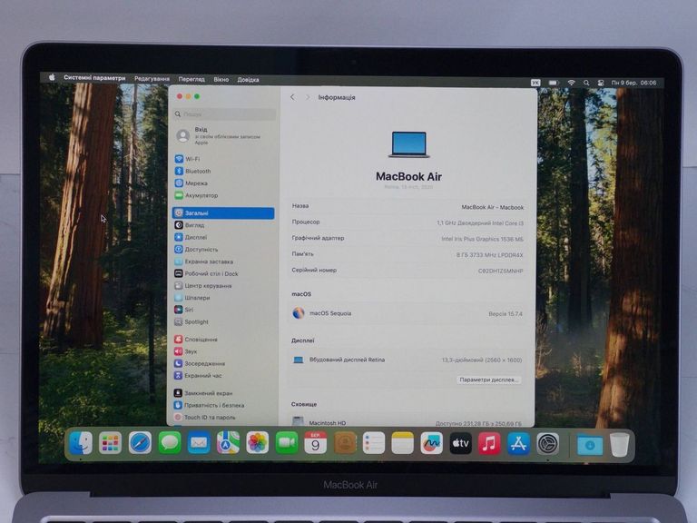Open Центр керування settings

tap(203, 285)
